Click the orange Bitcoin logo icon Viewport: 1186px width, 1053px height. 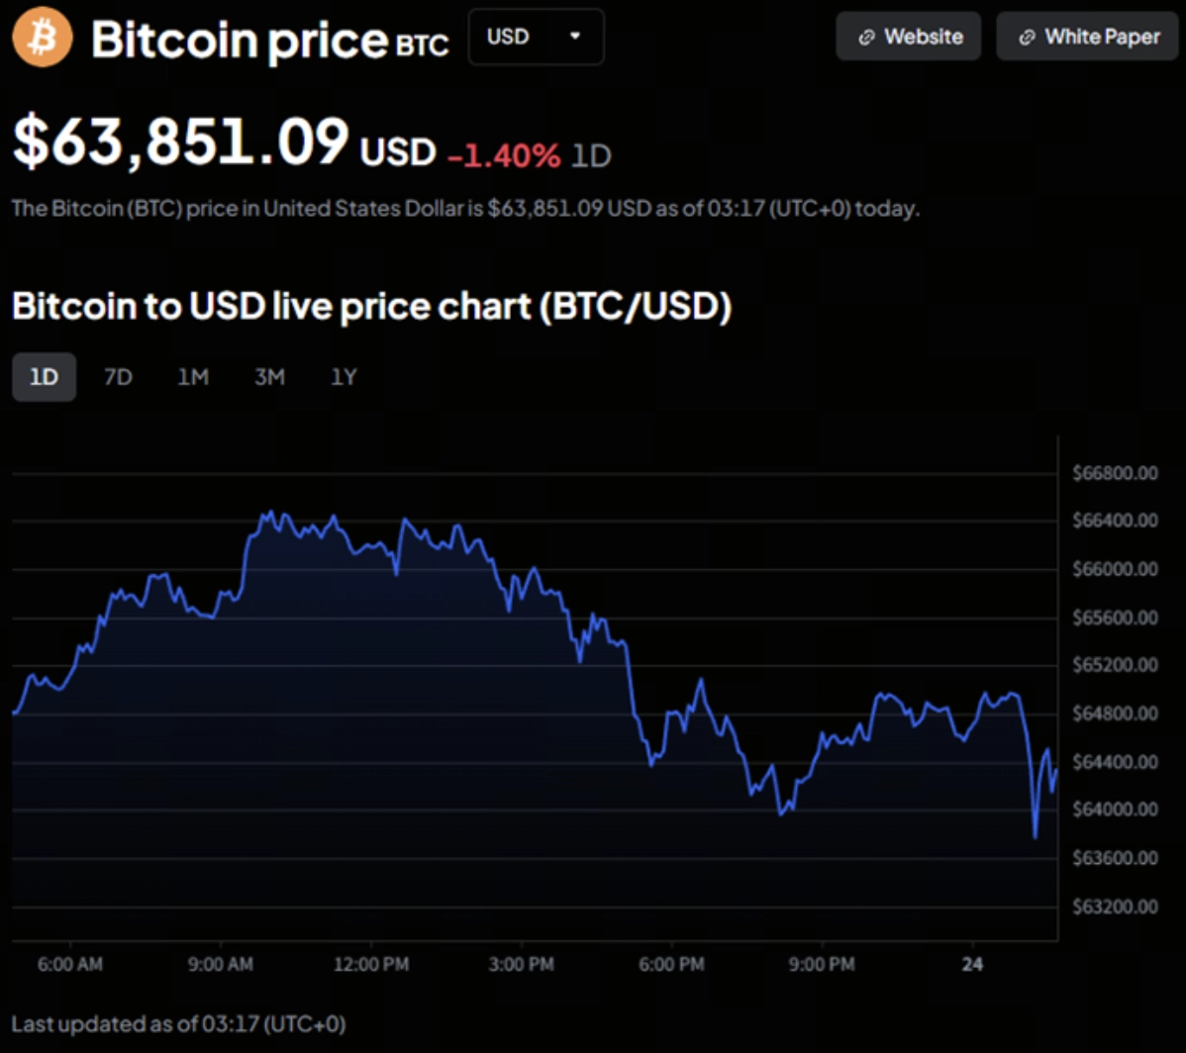(43, 38)
